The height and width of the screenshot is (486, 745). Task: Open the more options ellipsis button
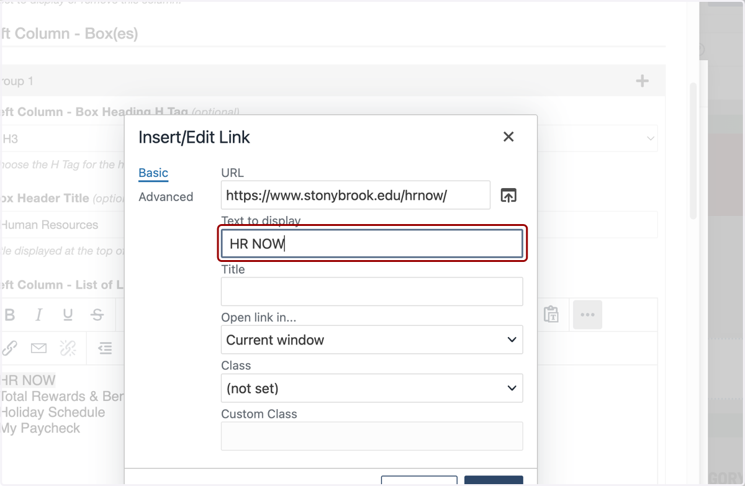587,315
